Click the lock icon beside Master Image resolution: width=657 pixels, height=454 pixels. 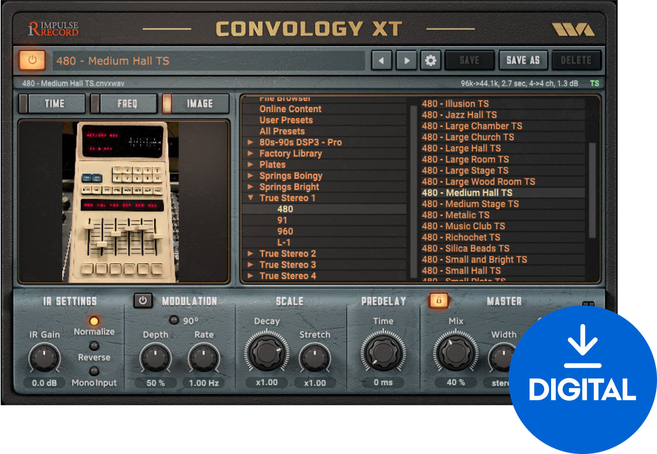tap(439, 300)
